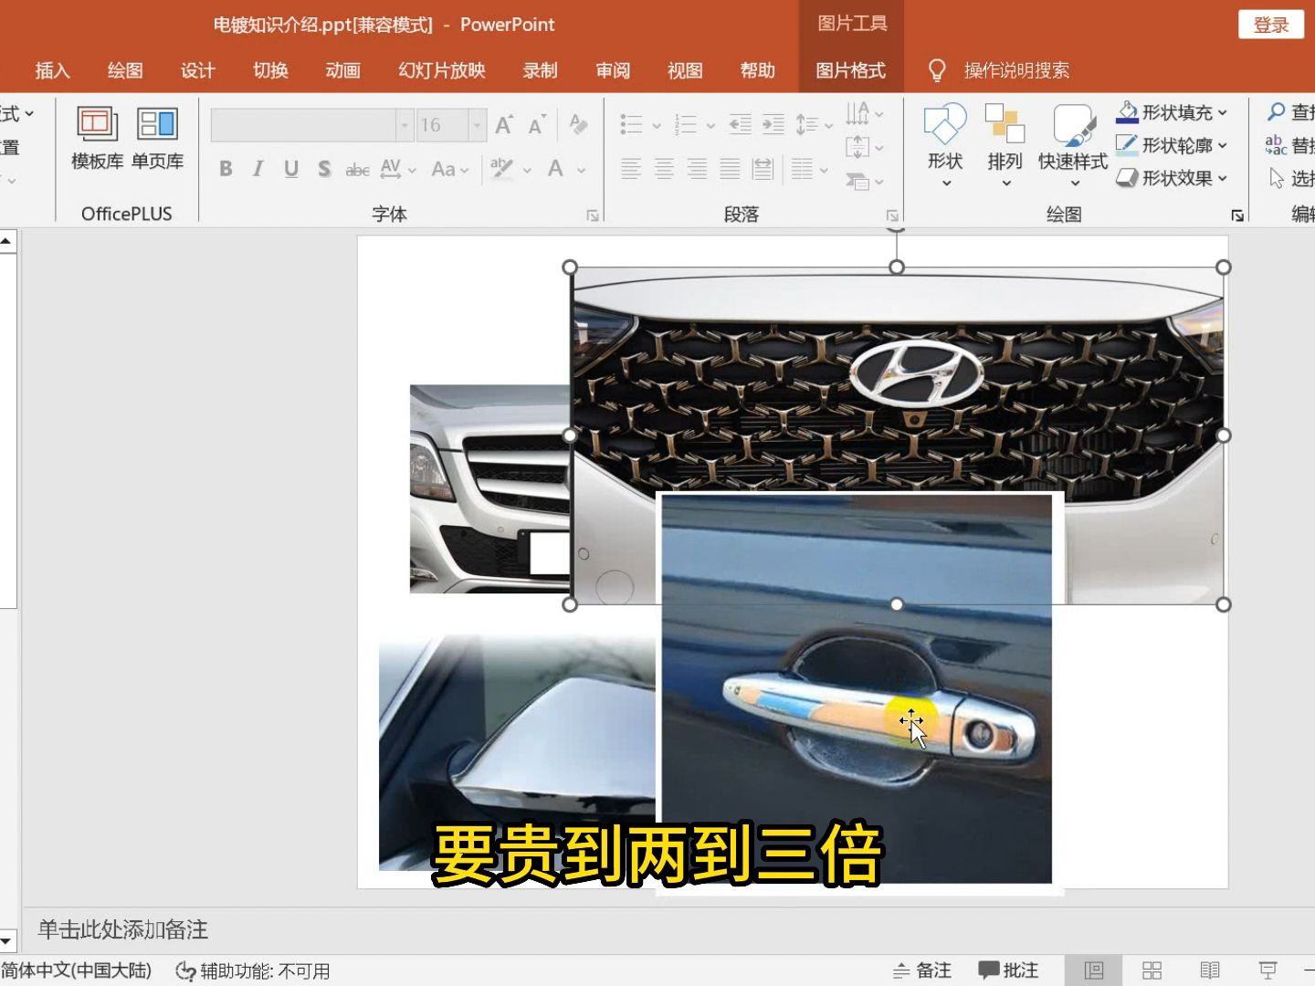Start slide show from status bar
Viewport: 1315px width, 986px height.
point(1268,970)
